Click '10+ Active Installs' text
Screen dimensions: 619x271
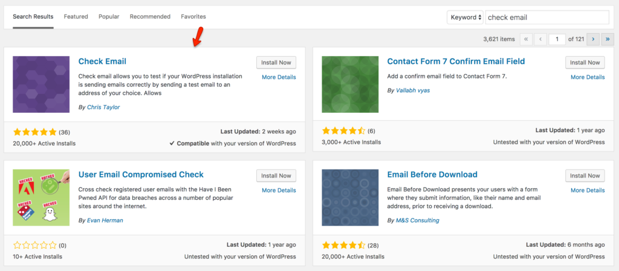coord(37,257)
